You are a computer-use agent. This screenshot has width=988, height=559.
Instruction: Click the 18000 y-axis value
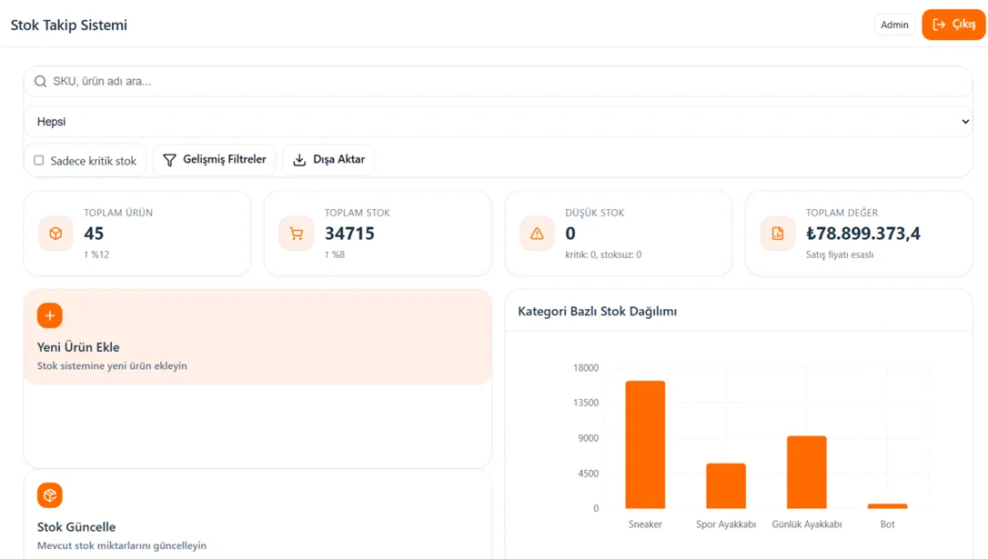click(586, 368)
